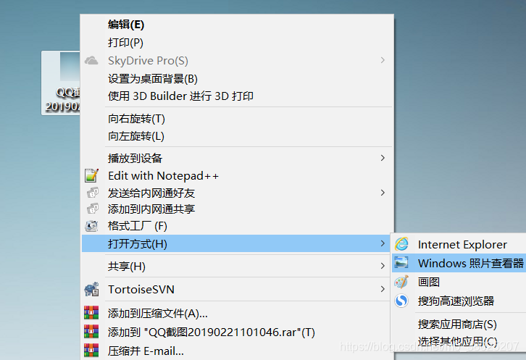Select 添加到内网通共享 entry
Viewport: 526px width, 360px height.
point(237,209)
